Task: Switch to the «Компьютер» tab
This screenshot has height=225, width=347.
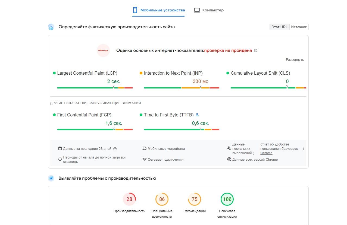Action: (213, 10)
